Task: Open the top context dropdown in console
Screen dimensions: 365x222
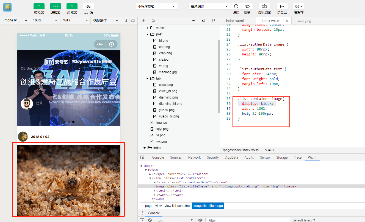Action: [175, 220]
